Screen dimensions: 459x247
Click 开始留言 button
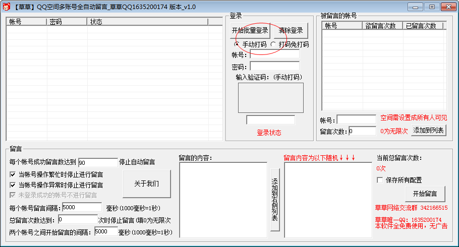pos(425,194)
